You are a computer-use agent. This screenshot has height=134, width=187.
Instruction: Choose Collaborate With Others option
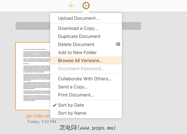pyautogui.click(x=85, y=79)
